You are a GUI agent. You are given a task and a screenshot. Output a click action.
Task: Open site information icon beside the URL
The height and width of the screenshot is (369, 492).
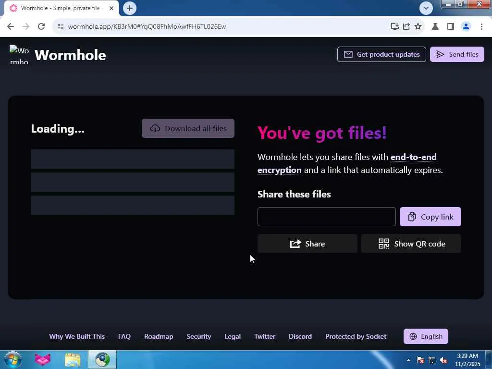(60, 26)
